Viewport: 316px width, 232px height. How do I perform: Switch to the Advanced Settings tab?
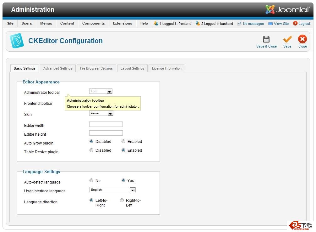tap(57, 68)
